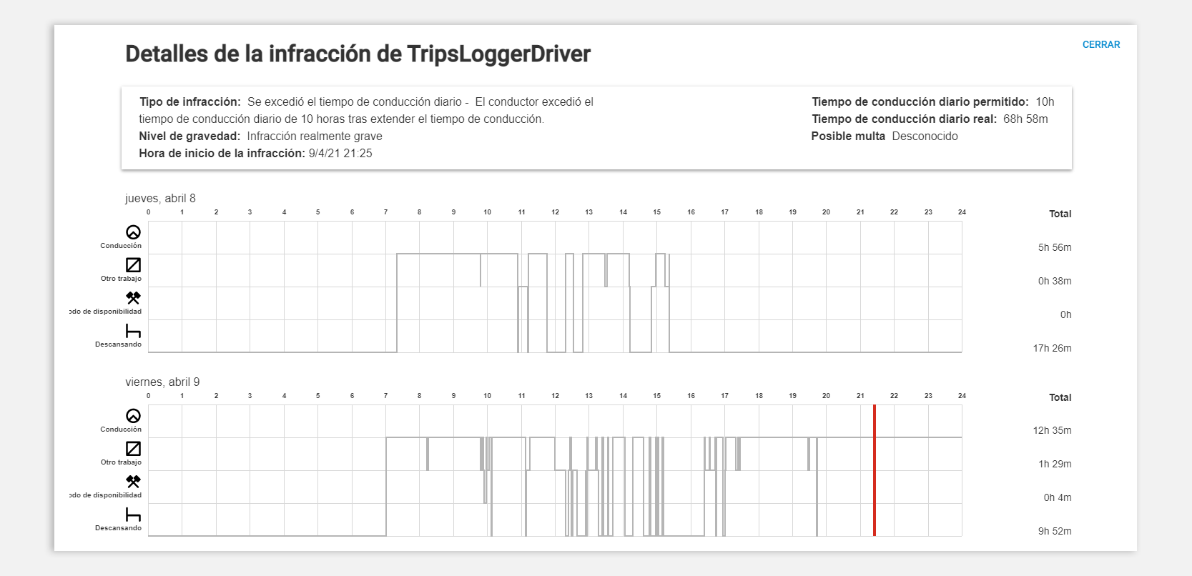Click the '0h' availability total for jueves
Screen dimensions: 1192x576
[x=1065, y=314]
